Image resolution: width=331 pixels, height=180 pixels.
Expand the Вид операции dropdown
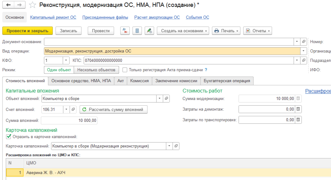click(303, 51)
